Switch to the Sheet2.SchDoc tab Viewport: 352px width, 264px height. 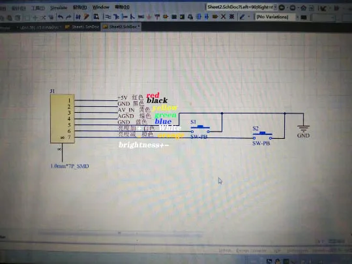coord(121,27)
